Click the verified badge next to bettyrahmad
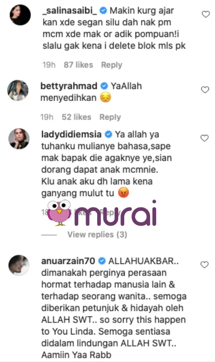 104,86
